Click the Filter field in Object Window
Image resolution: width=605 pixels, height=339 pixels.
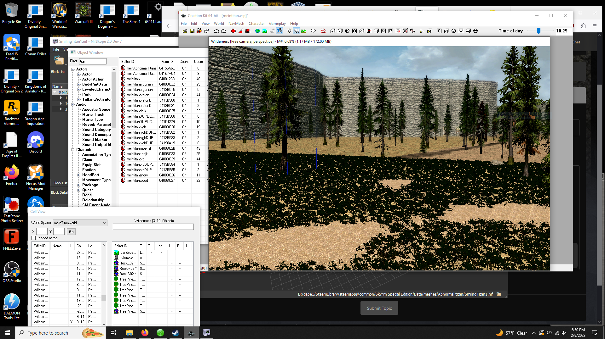(93, 61)
